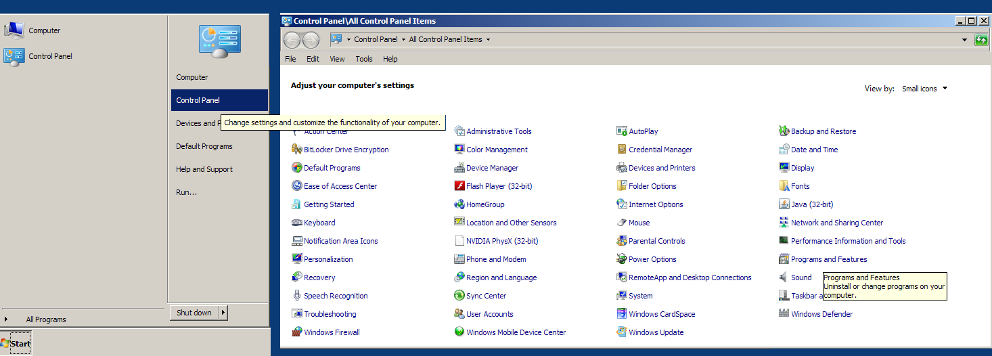Click the BitLocker Drive Encryption icon
The height and width of the screenshot is (356, 992).
[297, 150]
